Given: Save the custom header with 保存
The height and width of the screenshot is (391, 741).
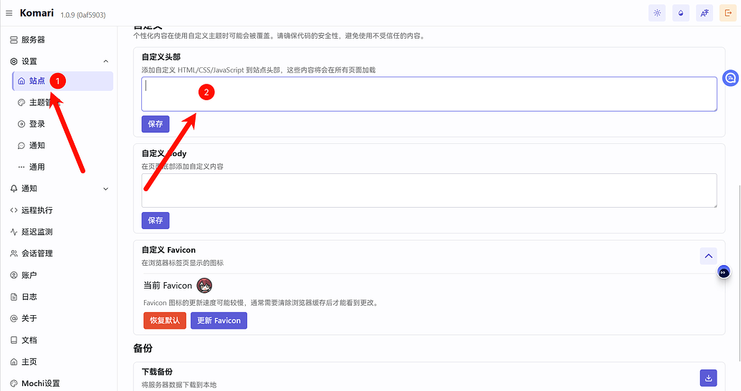Looking at the screenshot, I should (156, 124).
